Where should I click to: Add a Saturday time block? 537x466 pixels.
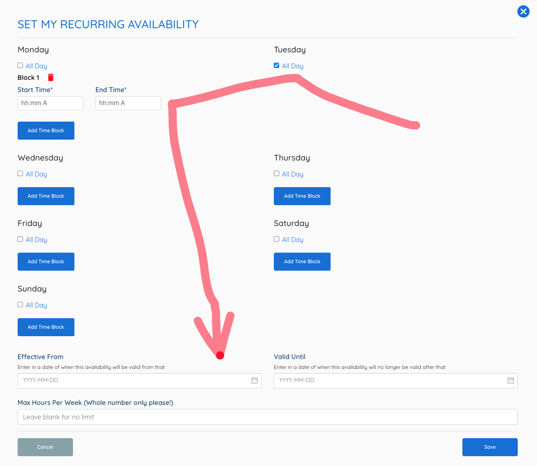click(302, 262)
